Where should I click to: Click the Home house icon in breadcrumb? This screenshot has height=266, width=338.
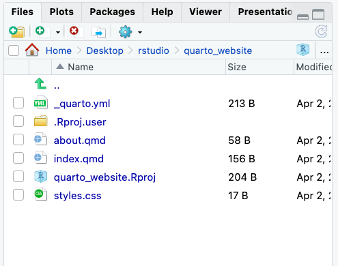coord(32,50)
